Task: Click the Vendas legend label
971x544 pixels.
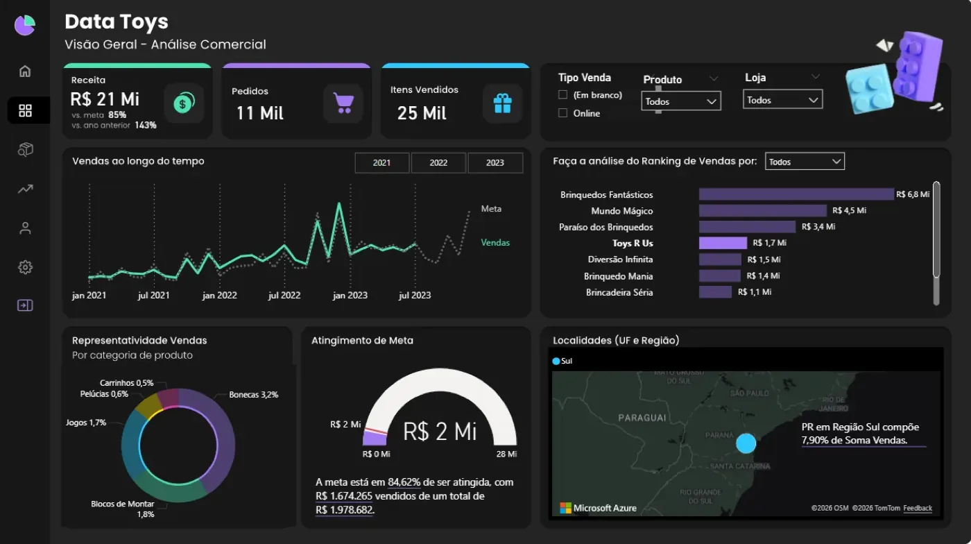Action: [495, 243]
